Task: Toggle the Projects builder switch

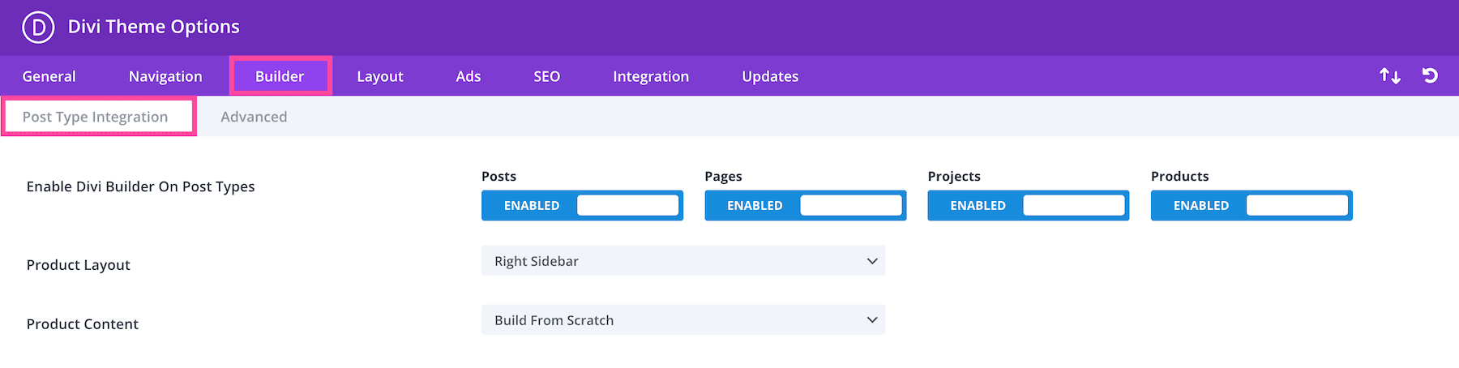Action: (1028, 206)
